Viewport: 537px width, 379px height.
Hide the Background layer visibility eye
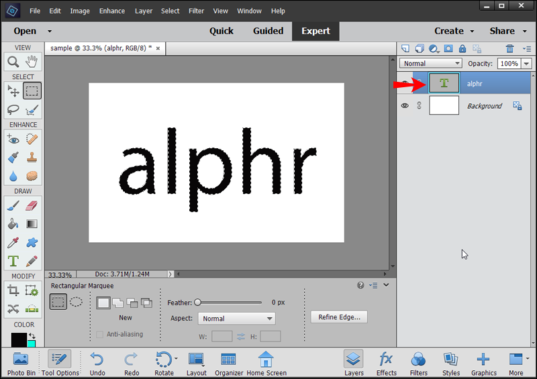tap(405, 105)
